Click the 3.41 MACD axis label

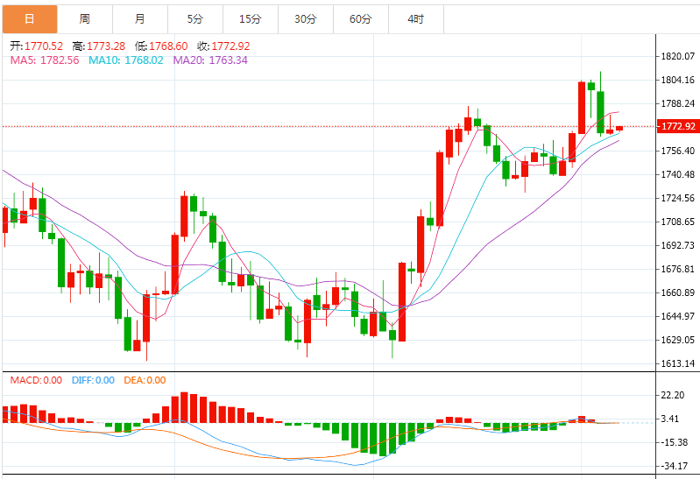[670, 419]
